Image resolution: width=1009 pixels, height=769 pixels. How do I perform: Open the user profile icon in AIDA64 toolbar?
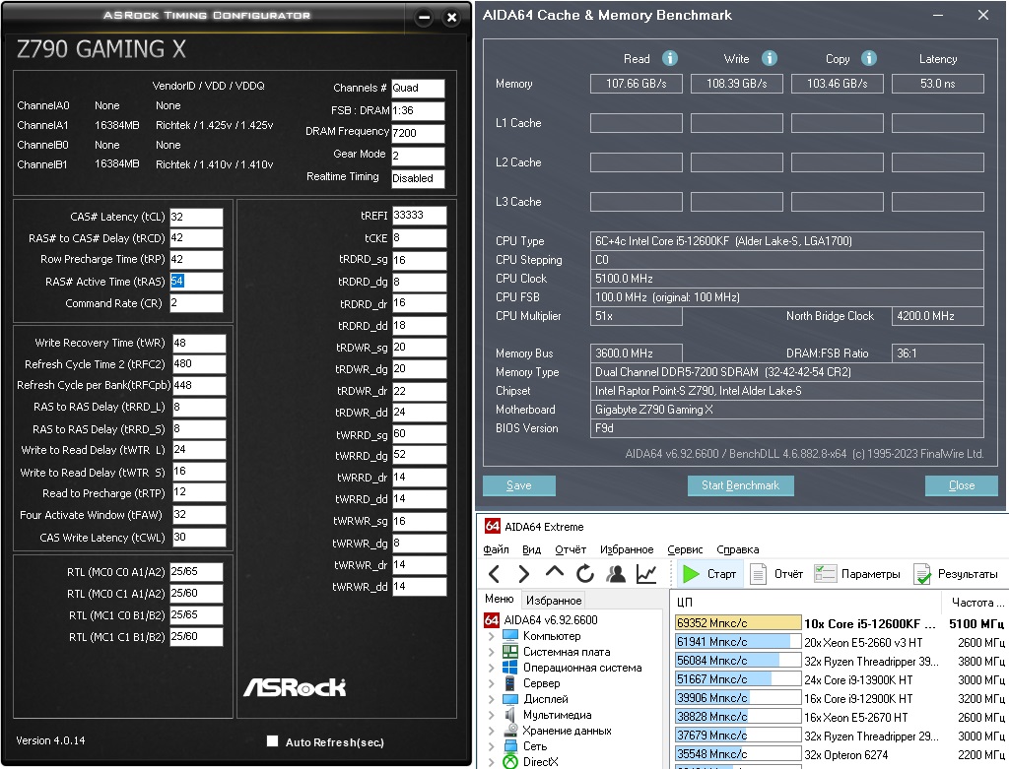coord(616,573)
